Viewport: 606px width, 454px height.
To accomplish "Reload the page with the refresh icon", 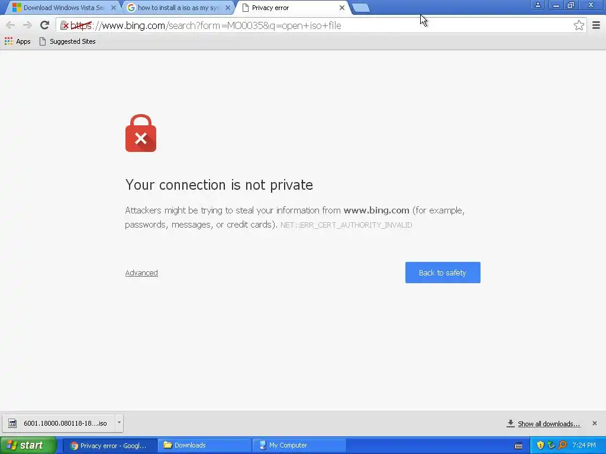I will pos(44,25).
